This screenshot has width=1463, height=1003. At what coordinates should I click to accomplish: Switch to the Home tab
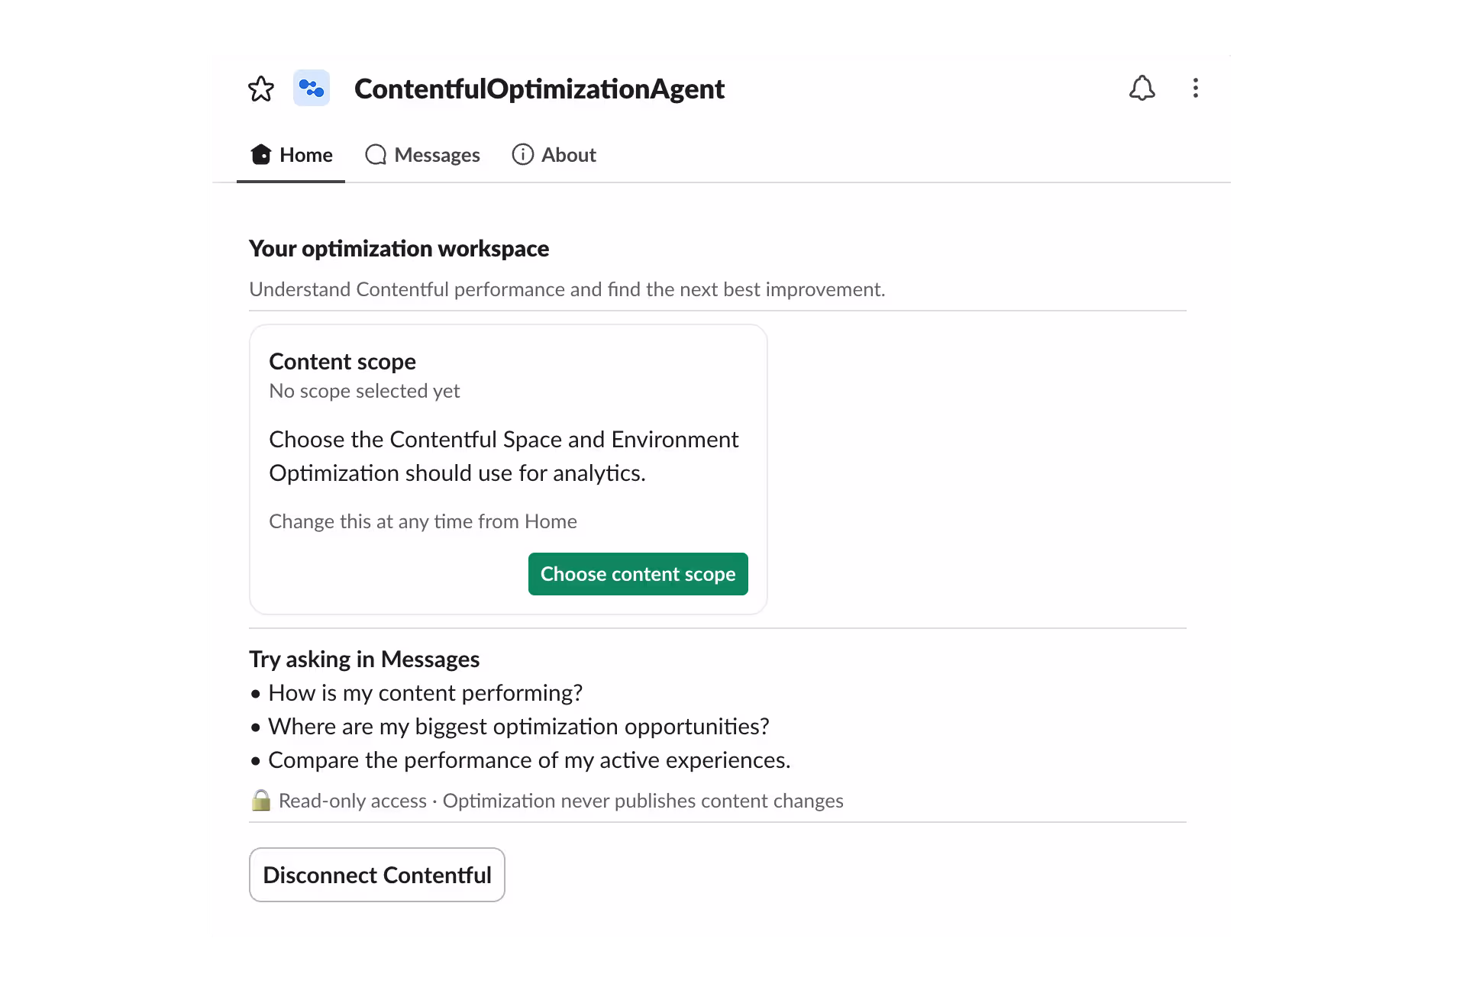click(291, 155)
